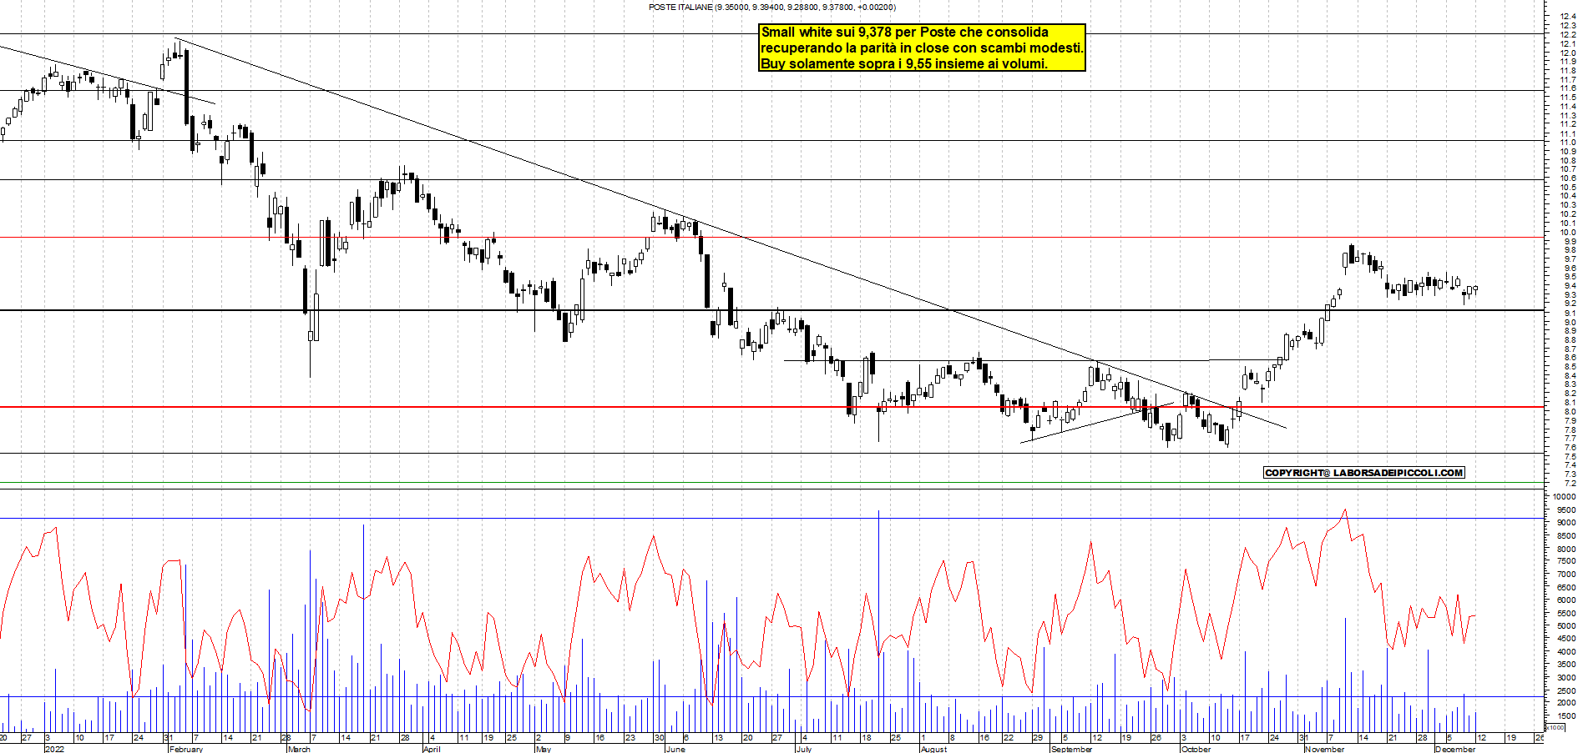Screen dimensions: 1578x753
Task: Click the September month label
Action: click(1071, 749)
